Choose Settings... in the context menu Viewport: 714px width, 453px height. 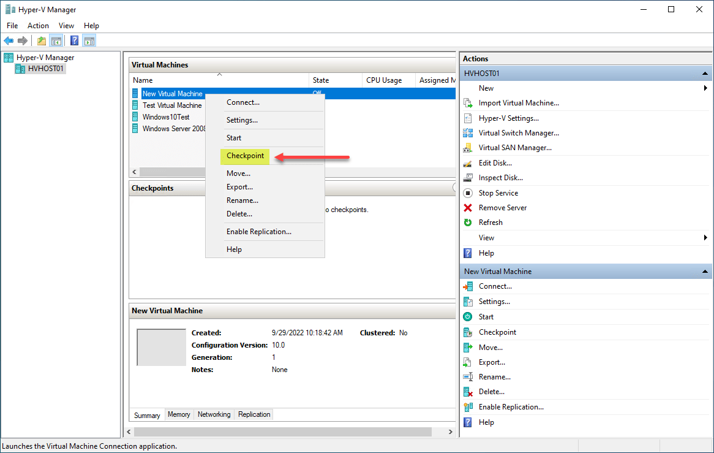[x=265, y=120]
